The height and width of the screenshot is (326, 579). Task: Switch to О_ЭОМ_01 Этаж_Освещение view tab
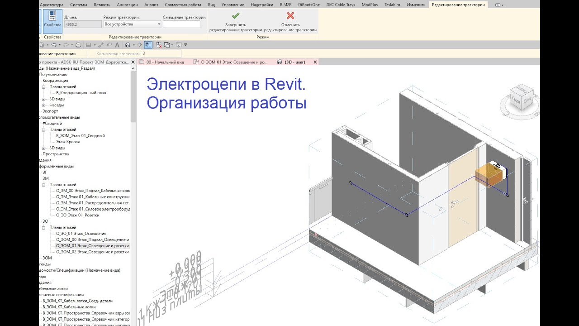point(234,62)
